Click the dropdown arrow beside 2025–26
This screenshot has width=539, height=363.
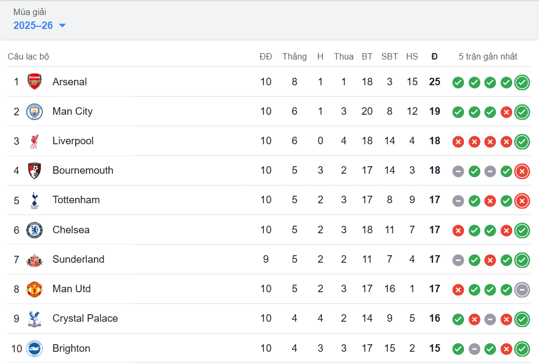pyautogui.click(x=62, y=26)
